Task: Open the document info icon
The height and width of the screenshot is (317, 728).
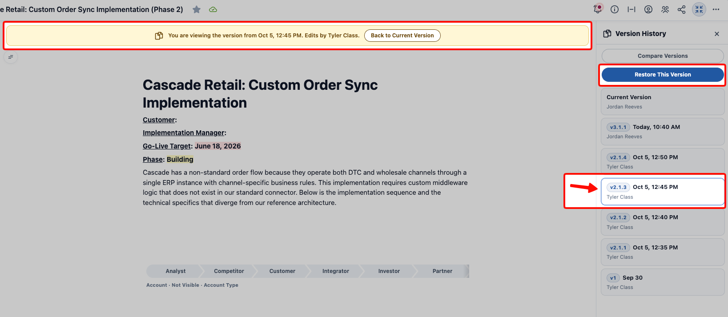Action: (x=615, y=9)
